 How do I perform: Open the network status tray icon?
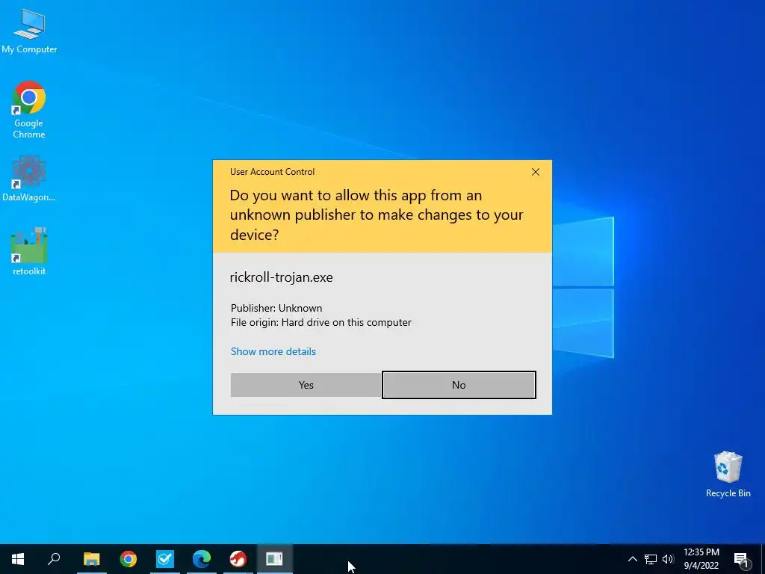651,559
